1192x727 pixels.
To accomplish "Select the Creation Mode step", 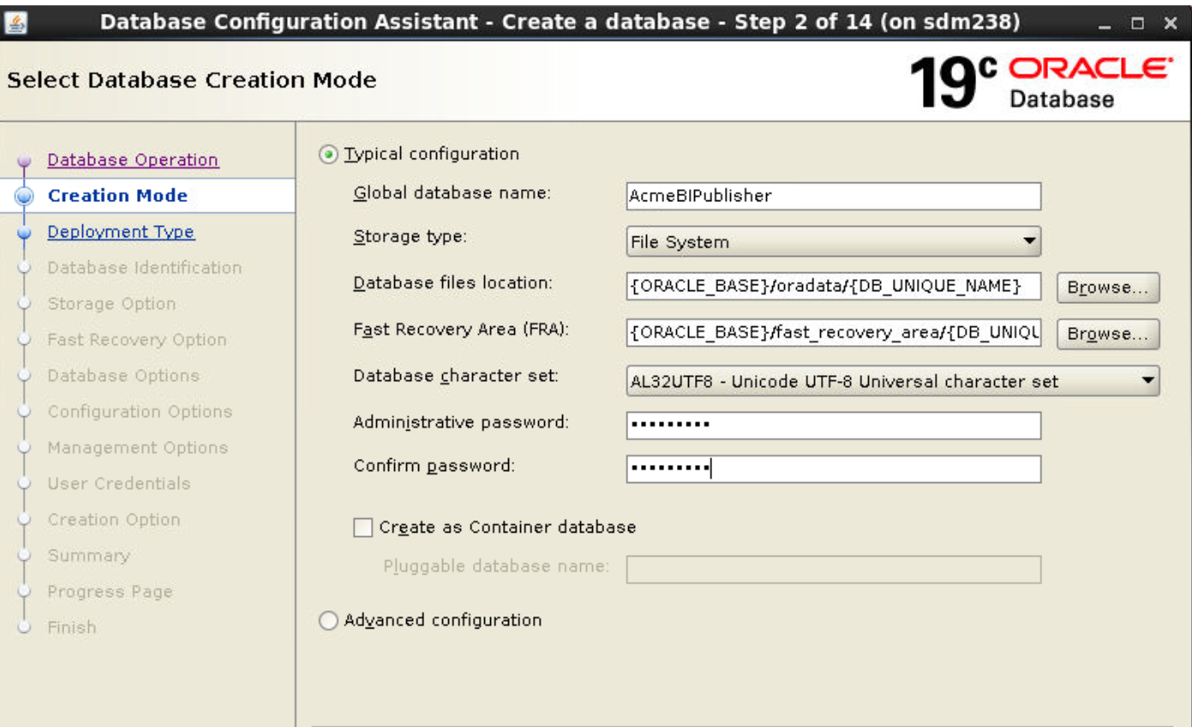I will coord(117,196).
